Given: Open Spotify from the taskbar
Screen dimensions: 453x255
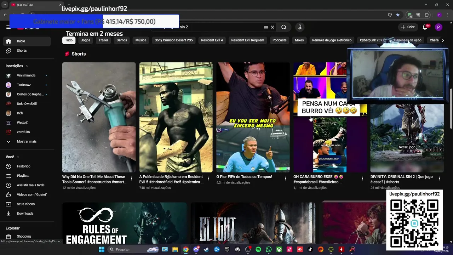Looking at the screenshot, I should (x=258, y=249).
